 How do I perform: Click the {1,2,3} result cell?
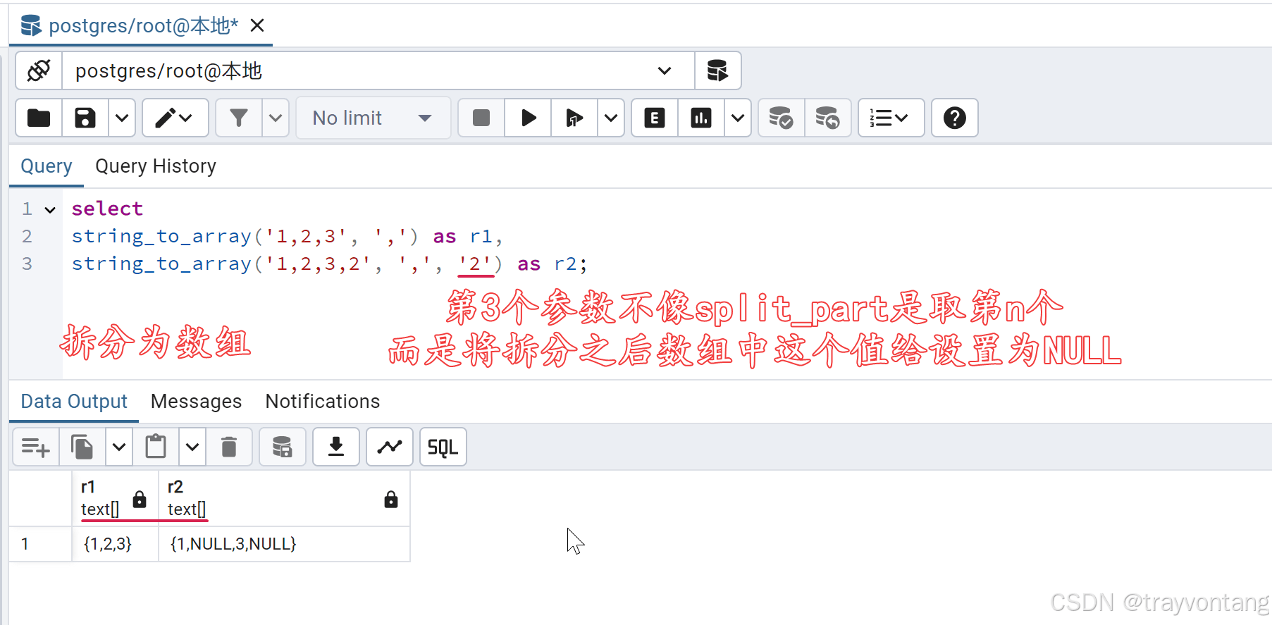(115, 544)
